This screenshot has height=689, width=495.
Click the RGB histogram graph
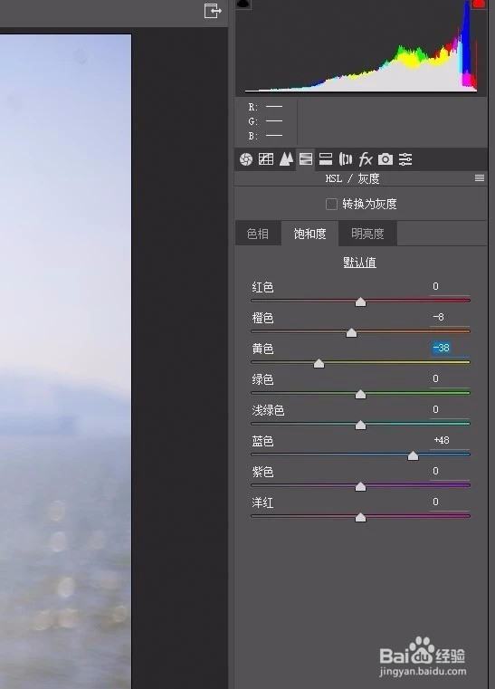click(x=361, y=47)
